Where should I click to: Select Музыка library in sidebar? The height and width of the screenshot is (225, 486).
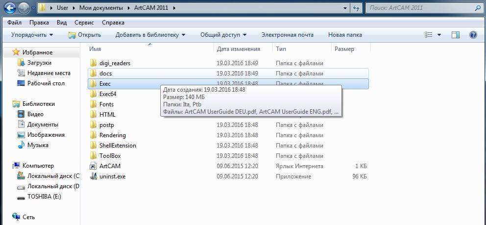pyautogui.click(x=37, y=145)
